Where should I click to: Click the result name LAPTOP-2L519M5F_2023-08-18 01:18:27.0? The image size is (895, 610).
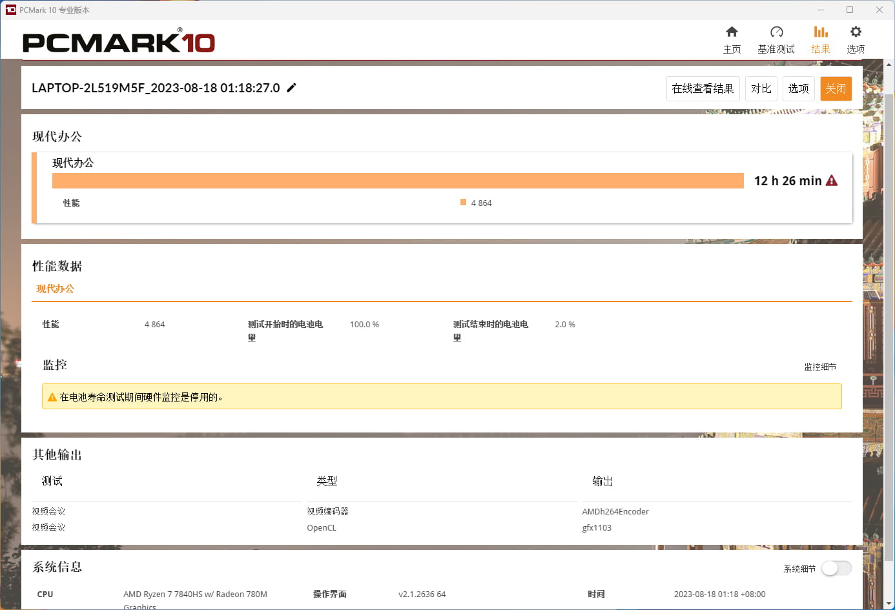tap(156, 88)
